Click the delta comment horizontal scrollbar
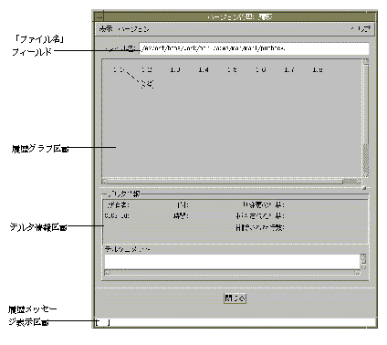The height and width of the screenshot is (345, 387). 233,273
